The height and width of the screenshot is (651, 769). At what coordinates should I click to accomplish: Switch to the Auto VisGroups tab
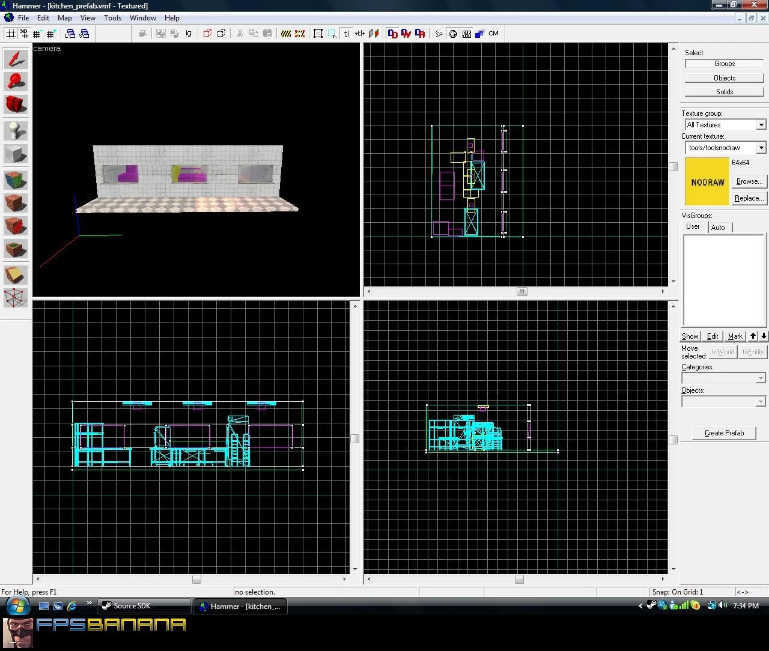[718, 228]
